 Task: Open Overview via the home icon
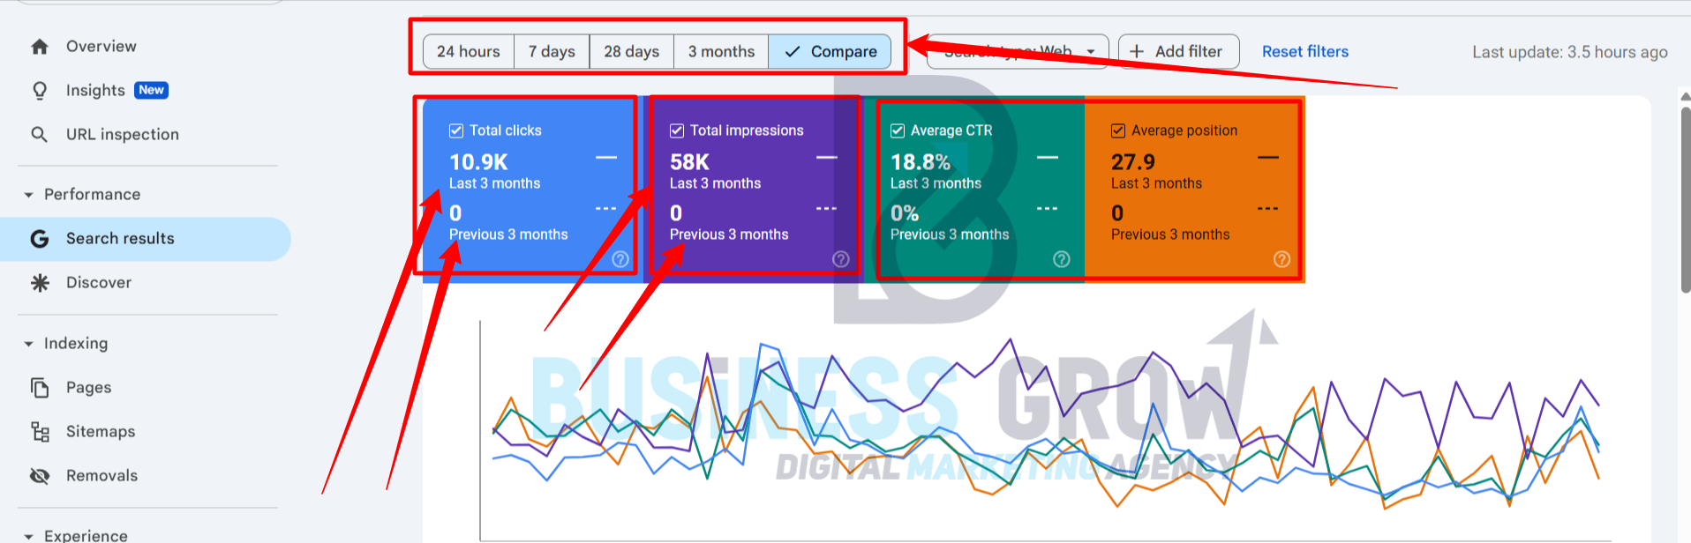pos(40,47)
